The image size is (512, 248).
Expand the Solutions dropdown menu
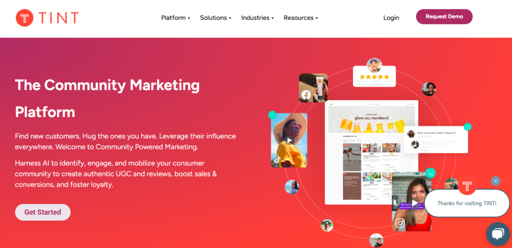tap(215, 17)
